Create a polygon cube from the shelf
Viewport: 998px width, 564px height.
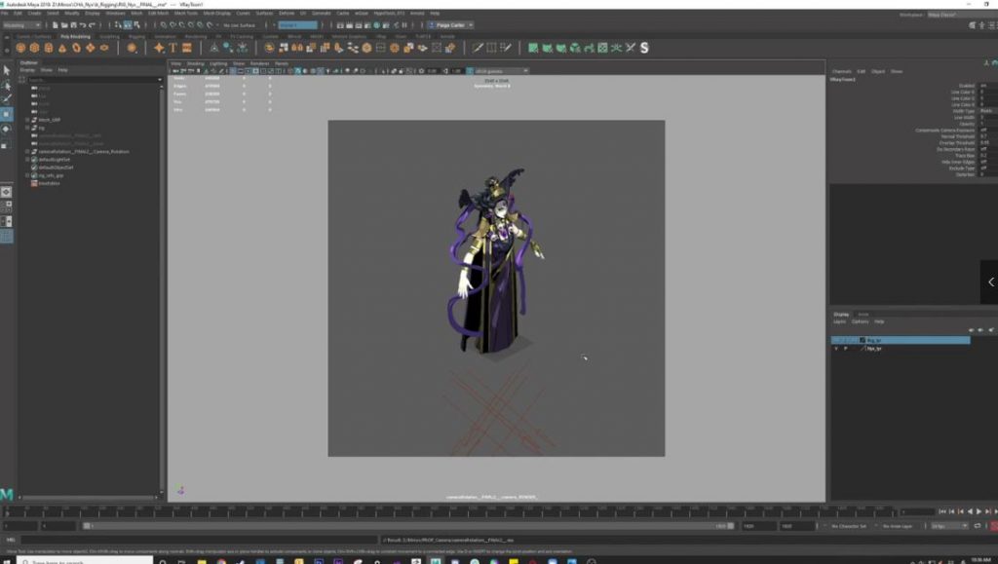point(34,48)
